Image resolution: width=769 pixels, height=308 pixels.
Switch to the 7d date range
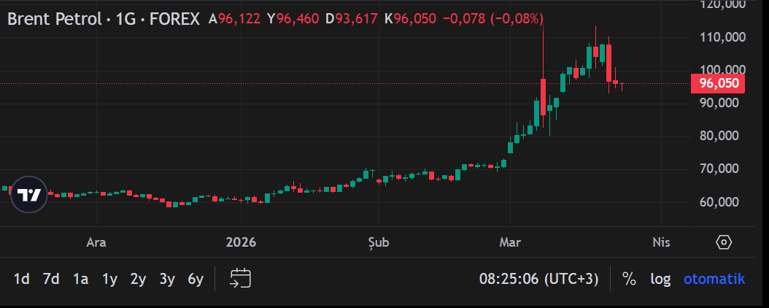tap(51, 279)
